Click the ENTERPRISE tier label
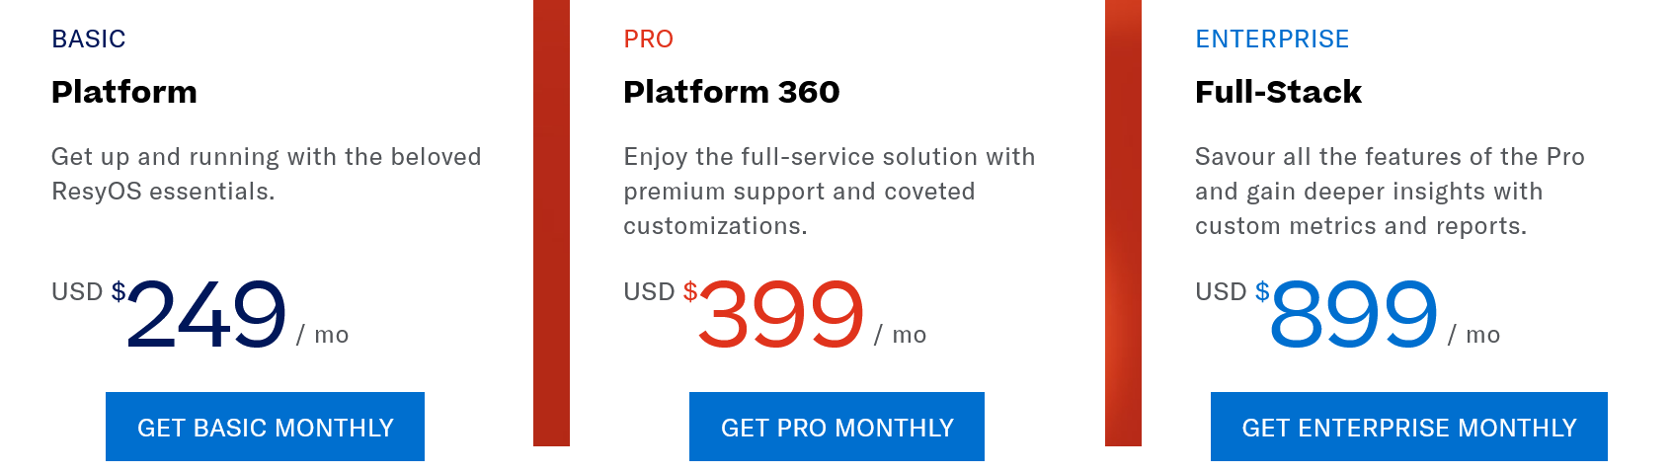The image size is (1672, 473). tap(1272, 39)
